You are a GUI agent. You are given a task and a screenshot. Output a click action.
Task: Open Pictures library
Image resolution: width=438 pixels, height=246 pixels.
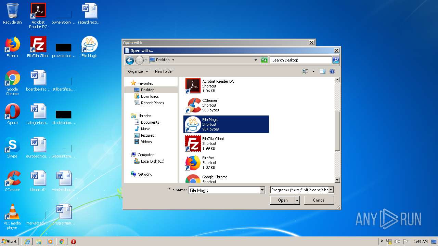[147, 135]
